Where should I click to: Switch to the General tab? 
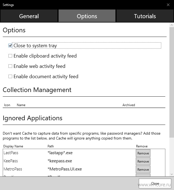(29, 16)
